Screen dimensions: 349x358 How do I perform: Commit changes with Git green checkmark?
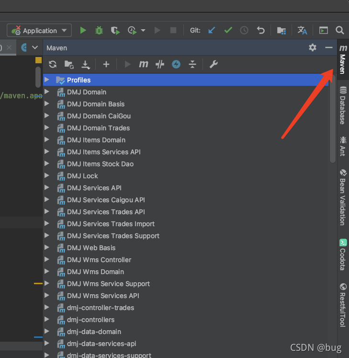[228, 30]
